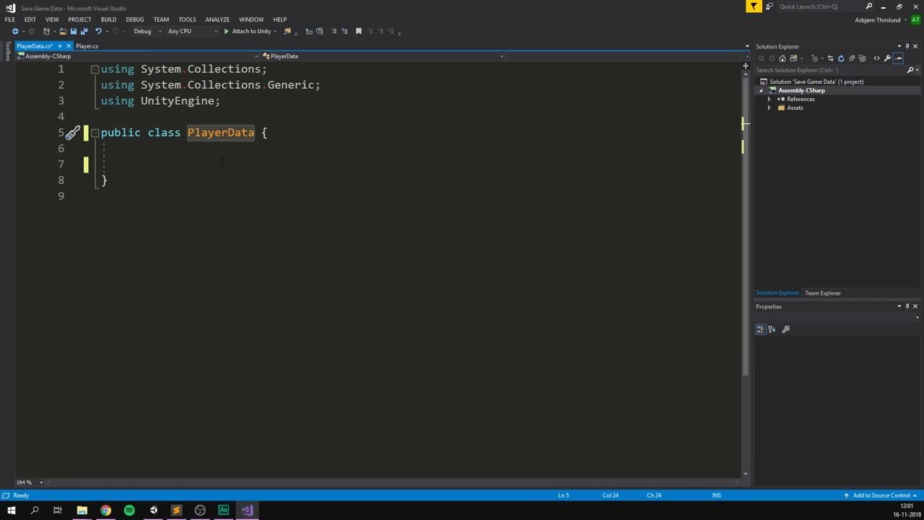Toggle auto-hide pin of Solution Explorer
Screen dimensions: 924x520
pos(907,46)
